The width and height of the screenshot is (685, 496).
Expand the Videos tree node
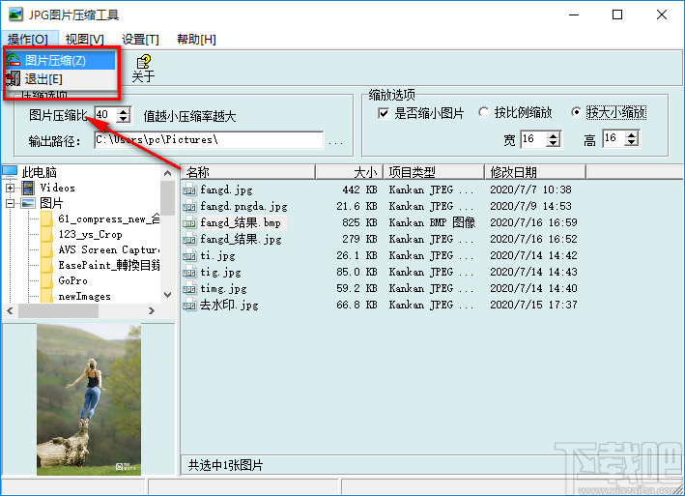coord(10,188)
